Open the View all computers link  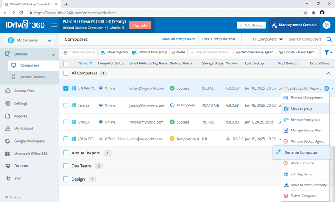(178, 39)
